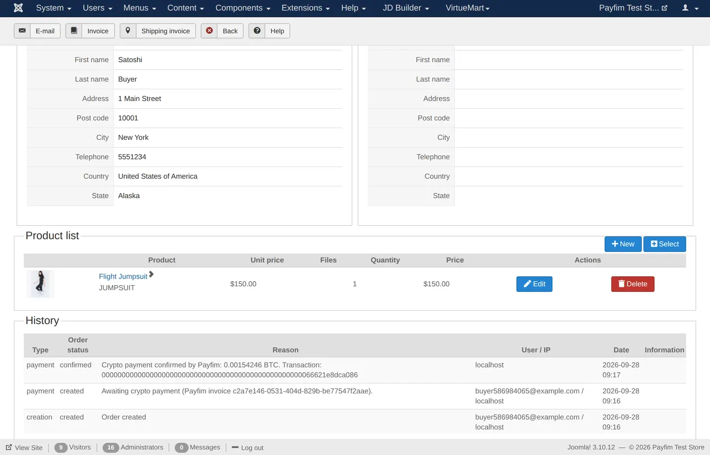This screenshot has width=710, height=455.
Task: Click the Invoice book icon
Action: [74, 31]
